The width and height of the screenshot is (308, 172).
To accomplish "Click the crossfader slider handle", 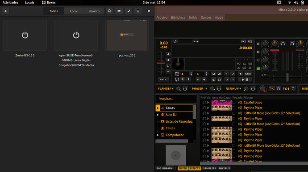I will [x=287, y=77].
